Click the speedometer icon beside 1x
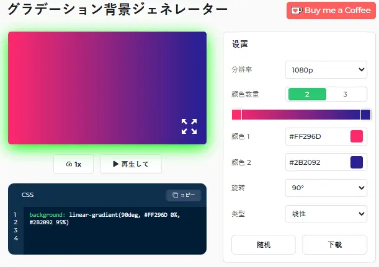Viewport: 379px width, 267px height. click(x=68, y=165)
